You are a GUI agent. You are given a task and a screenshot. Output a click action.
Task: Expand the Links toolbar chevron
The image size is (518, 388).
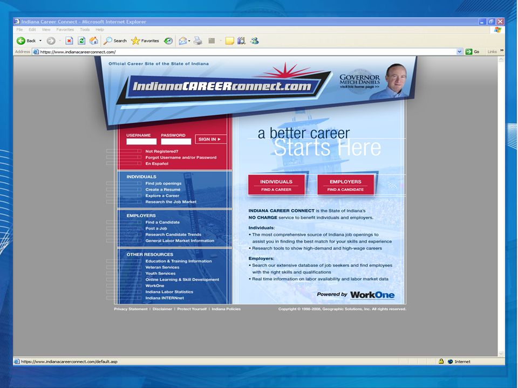pyautogui.click(x=502, y=51)
